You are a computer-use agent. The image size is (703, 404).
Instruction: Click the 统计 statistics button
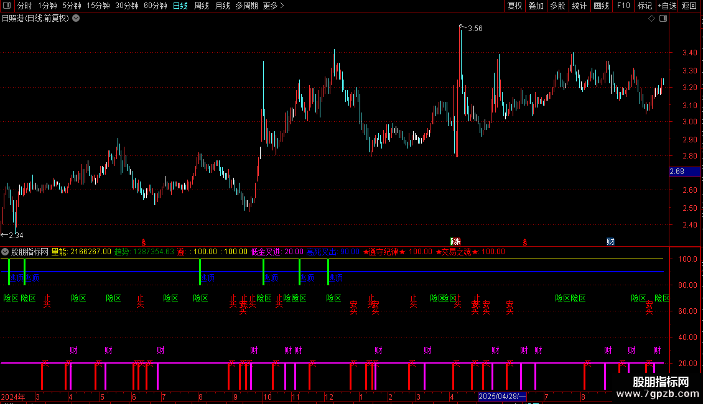point(579,6)
